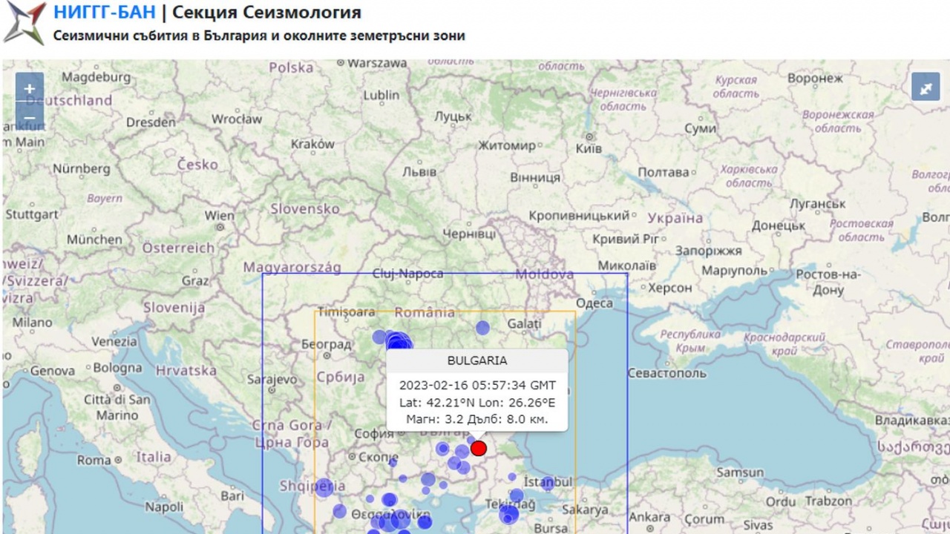Click the magnitude 3.2 depth 8.0 km line
This screenshot has width=950, height=534.
click(x=477, y=420)
